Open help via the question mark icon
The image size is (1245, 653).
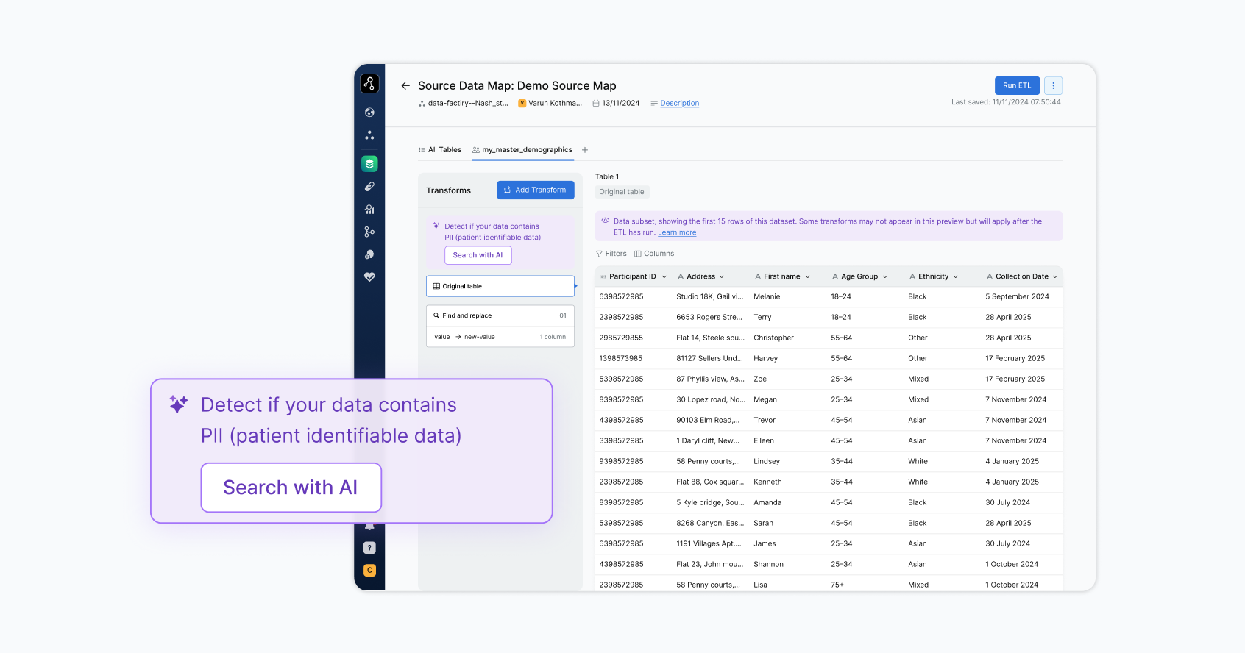(369, 548)
